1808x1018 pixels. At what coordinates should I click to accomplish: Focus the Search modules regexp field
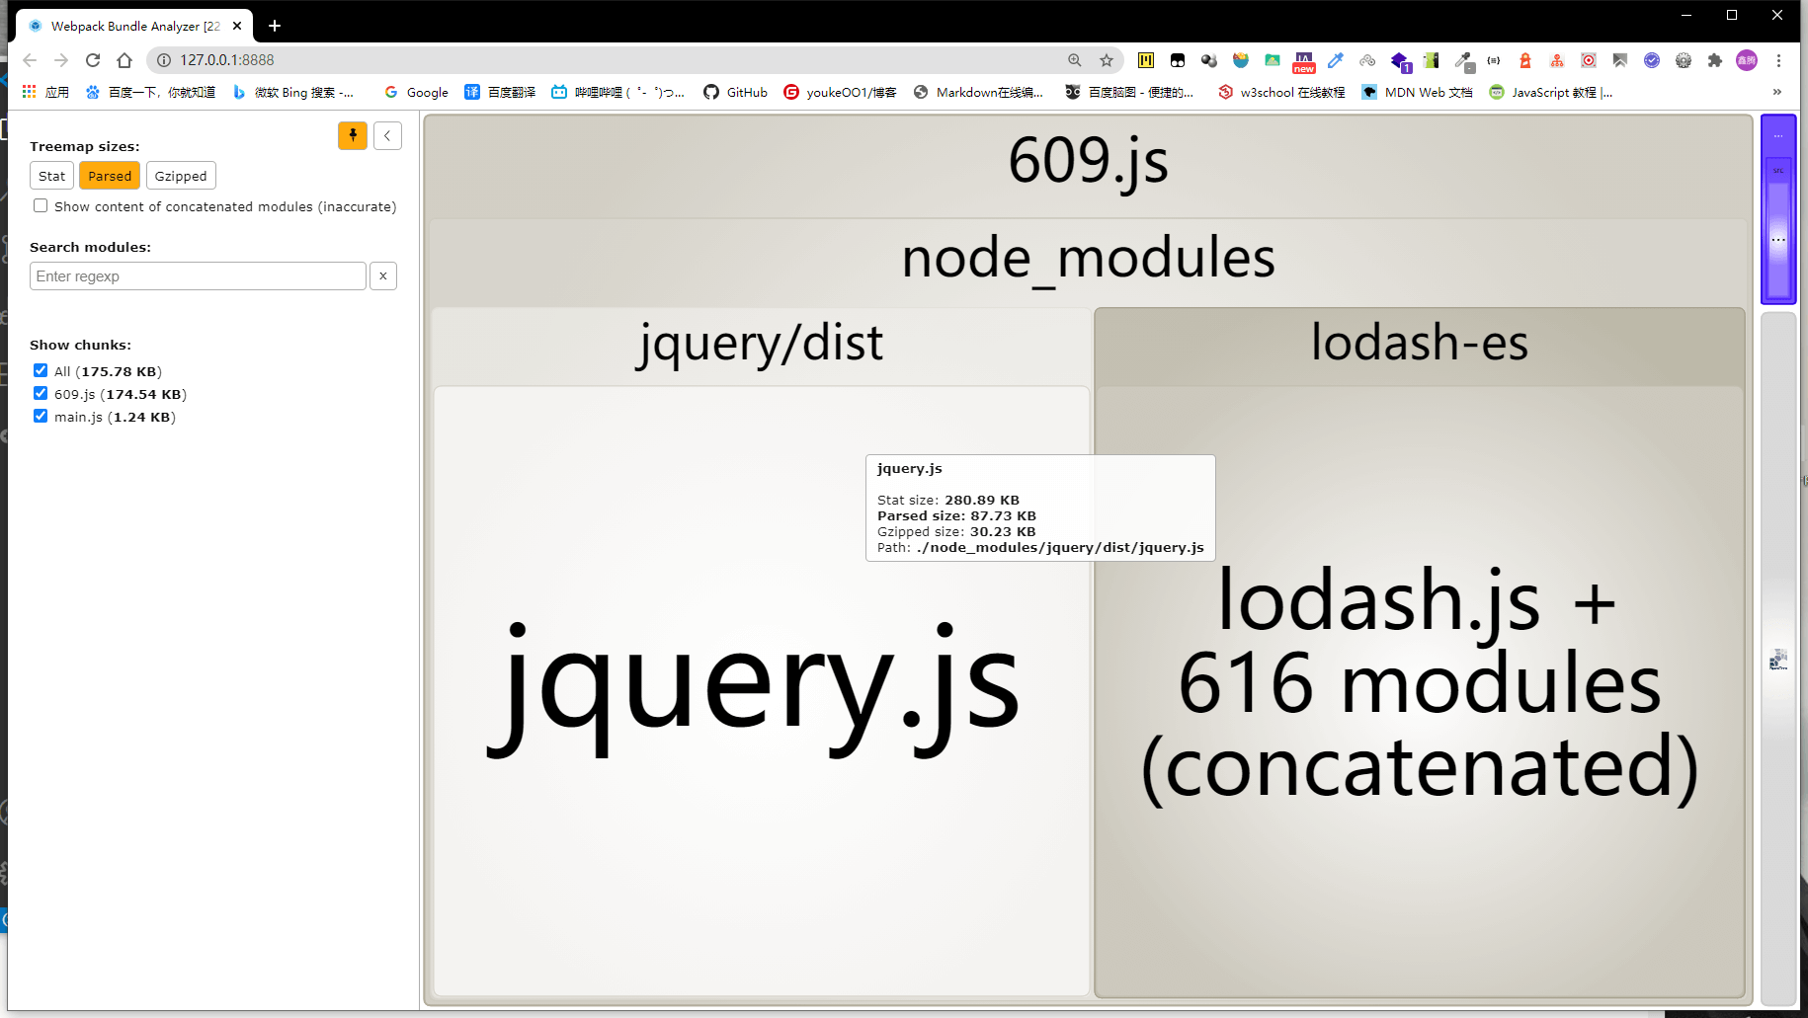click(x=198, y=275)
